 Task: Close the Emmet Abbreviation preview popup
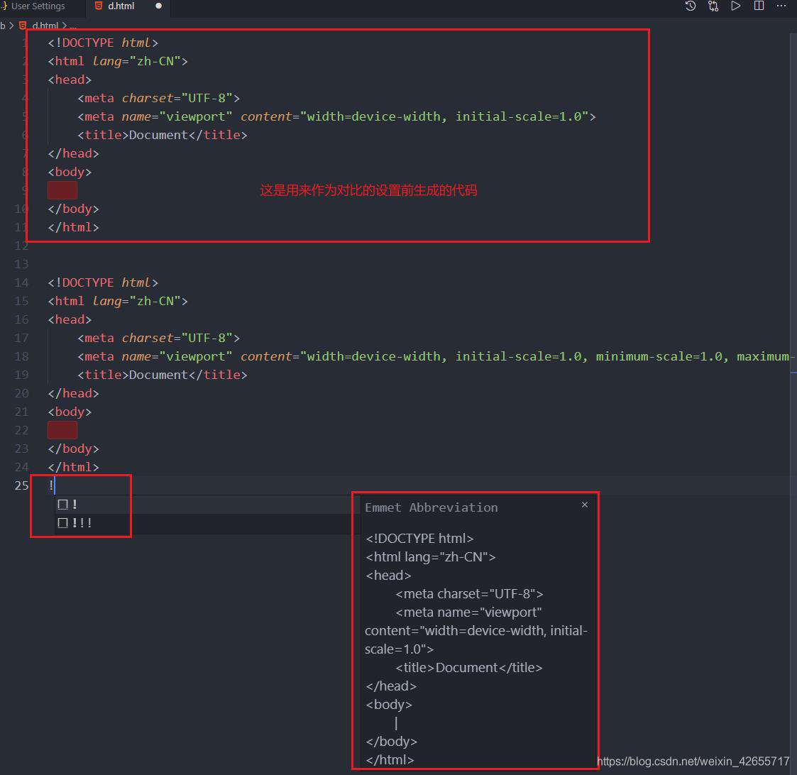pos(585,505)
